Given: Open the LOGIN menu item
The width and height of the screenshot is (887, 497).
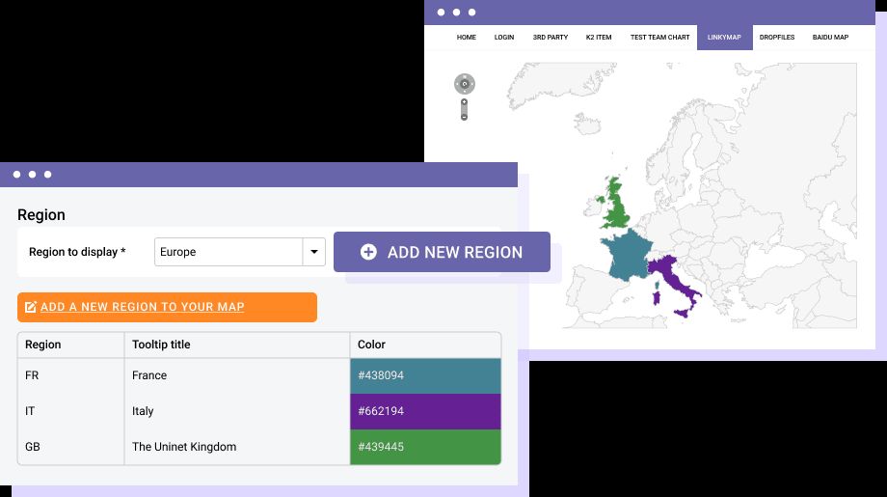Looking at the screenshot, I should tap(504, 38).
